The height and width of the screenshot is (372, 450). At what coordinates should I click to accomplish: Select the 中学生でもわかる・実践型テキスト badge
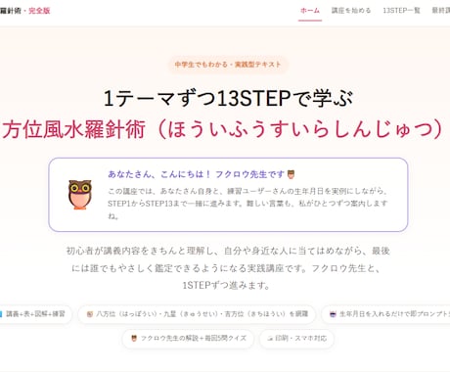(228, 65)
